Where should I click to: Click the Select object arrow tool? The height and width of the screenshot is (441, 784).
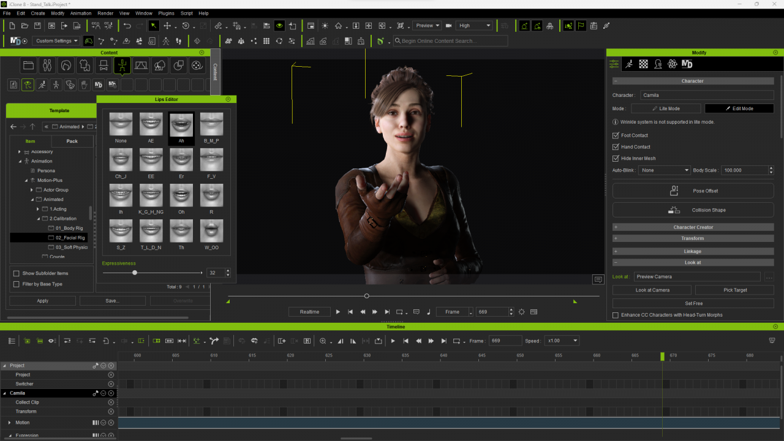coord(153,26)
